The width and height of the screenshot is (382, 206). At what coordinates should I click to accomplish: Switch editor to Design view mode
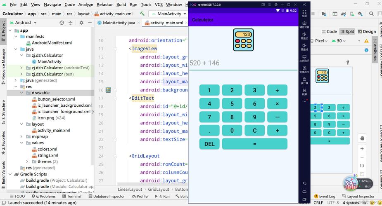point(366,31)
